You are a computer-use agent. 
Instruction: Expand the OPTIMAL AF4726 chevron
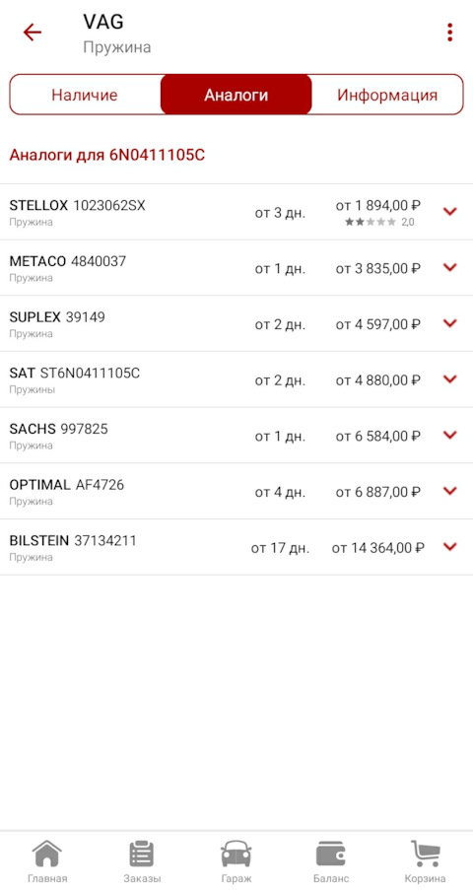pos(449,491)
